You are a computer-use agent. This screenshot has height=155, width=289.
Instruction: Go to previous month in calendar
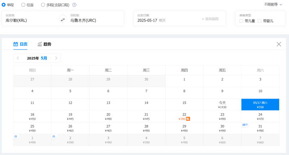click(18, 58)
